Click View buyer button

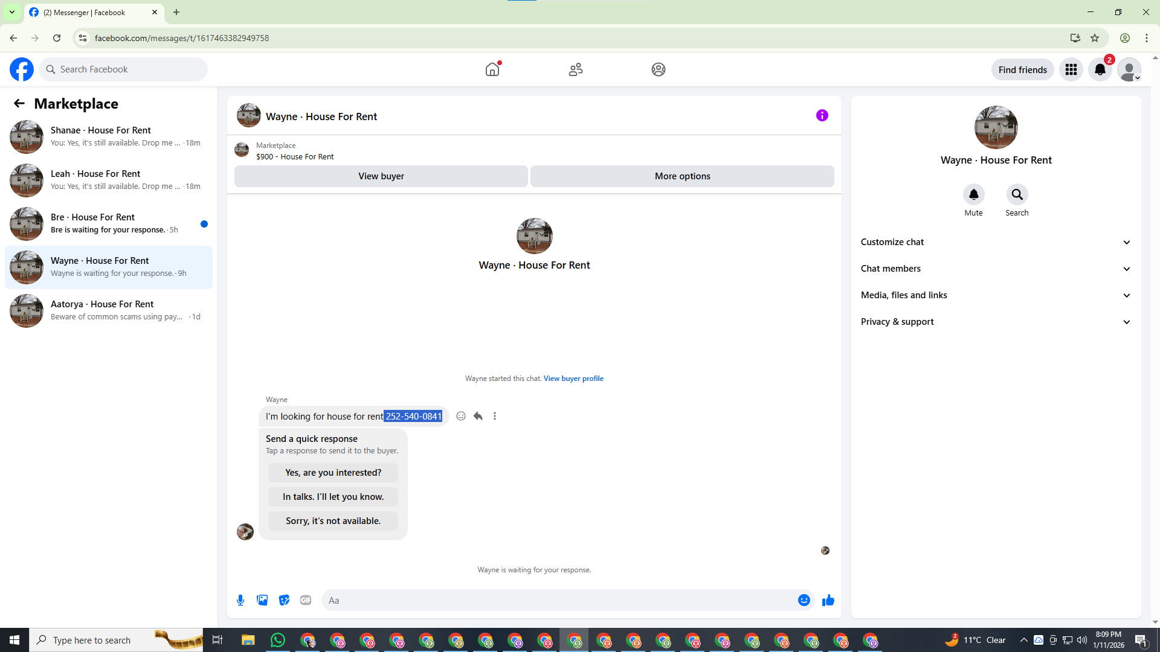point(381,176)
